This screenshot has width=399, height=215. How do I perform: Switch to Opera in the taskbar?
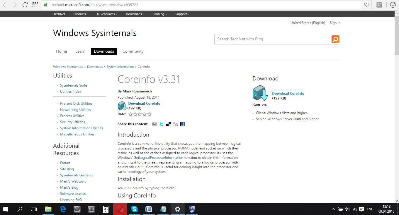120,209
